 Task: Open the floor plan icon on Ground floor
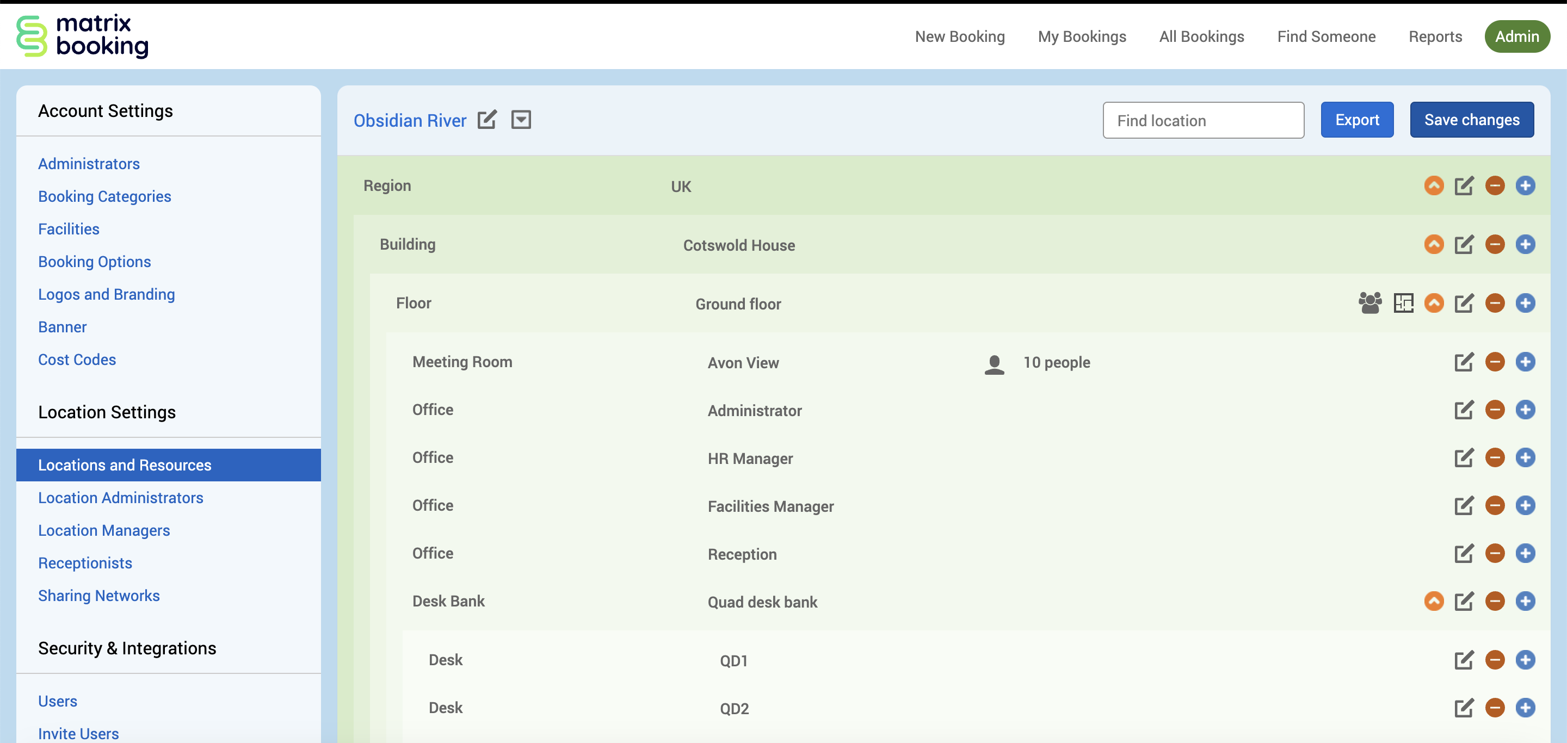pos(1403,303)
